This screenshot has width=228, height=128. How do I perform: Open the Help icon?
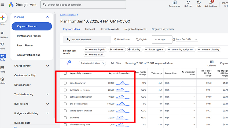pyautogui.click(x=198, y=2)
